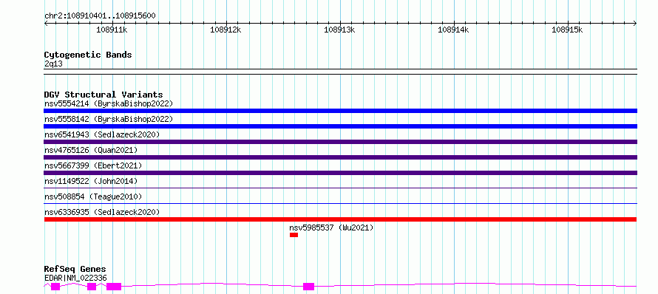Select the nsv6336935 (Sedlazeck2020) variant label
The image size is (658, 294).
pyautogui.click(x=102, y=212)
